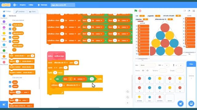Select the 'amarela' sprite thumbnail

point(139,98)
